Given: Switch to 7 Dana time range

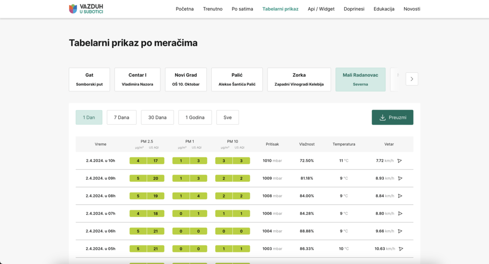Looking at the screenshot, I should pos(121,117).
